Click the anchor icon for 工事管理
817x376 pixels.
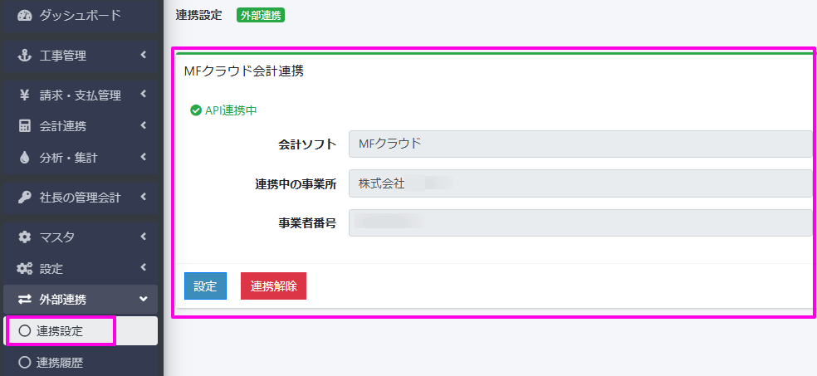24,56
